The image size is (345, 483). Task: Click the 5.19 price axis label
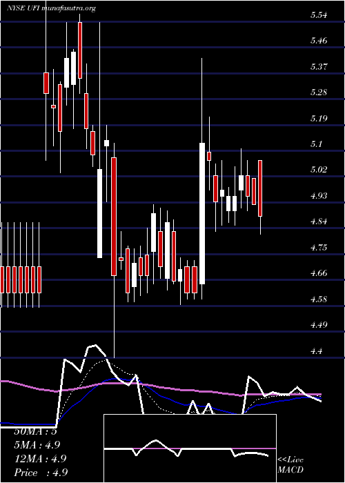click(x=319, y=118)
